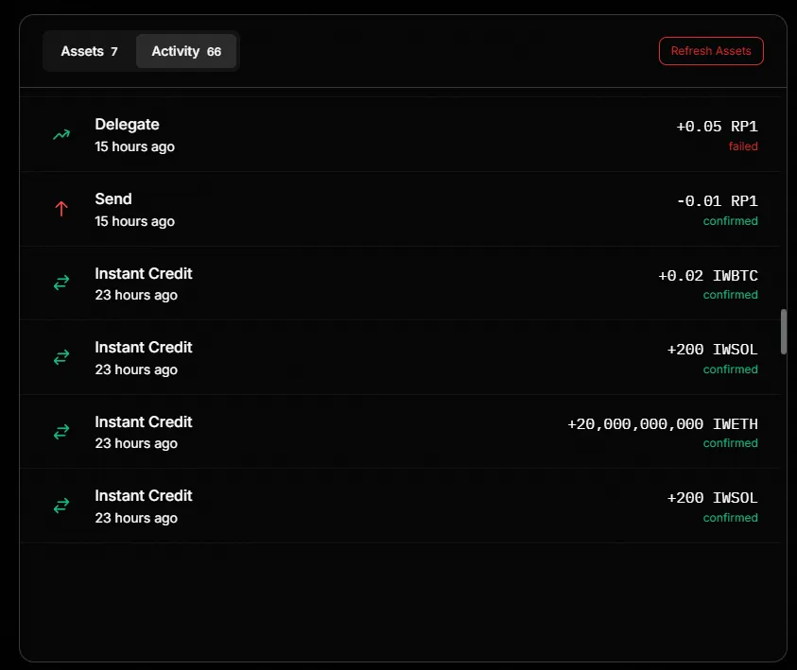Click the red Send up-arrow icon
The height and width of the screenshot is (670, 797).
point(61,209)
